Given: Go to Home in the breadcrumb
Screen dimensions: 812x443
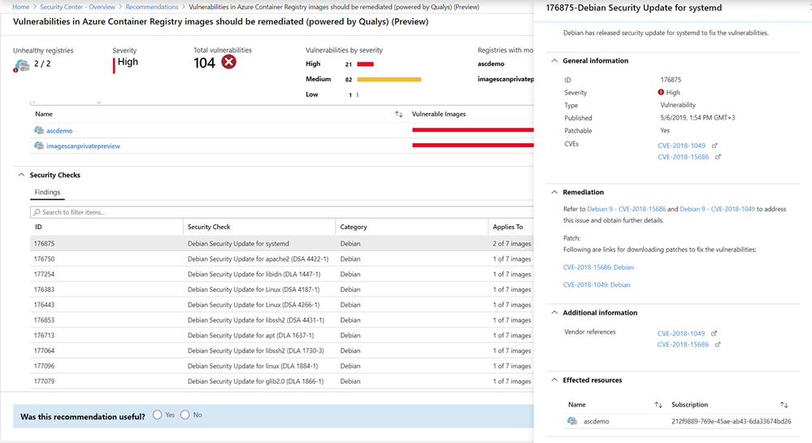Looking at the screenshot, I should point(20,7).
